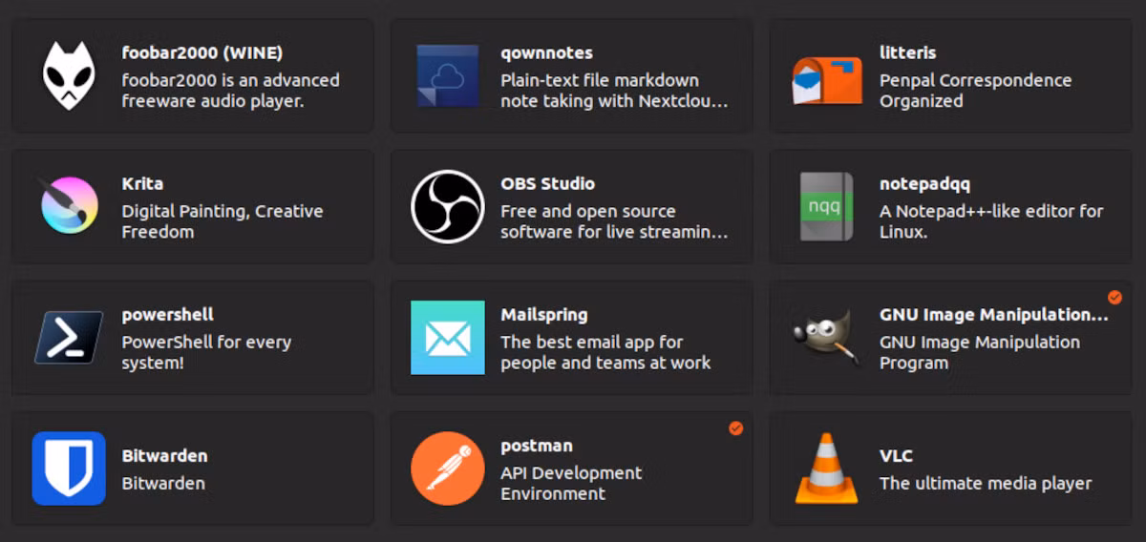Click the Mailspring envelope icon
Screen dimensions: 1146x542
pyautogui.click(x=448, y=337)
